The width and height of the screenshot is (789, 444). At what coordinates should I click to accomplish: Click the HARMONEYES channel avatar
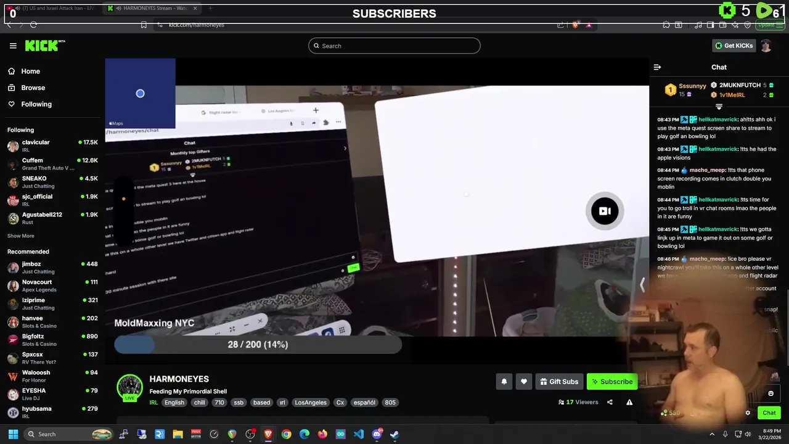129,387
